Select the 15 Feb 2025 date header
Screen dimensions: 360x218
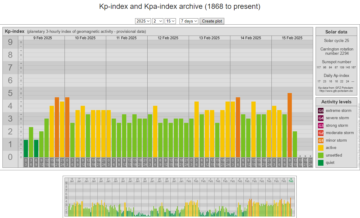coord(292,38)
